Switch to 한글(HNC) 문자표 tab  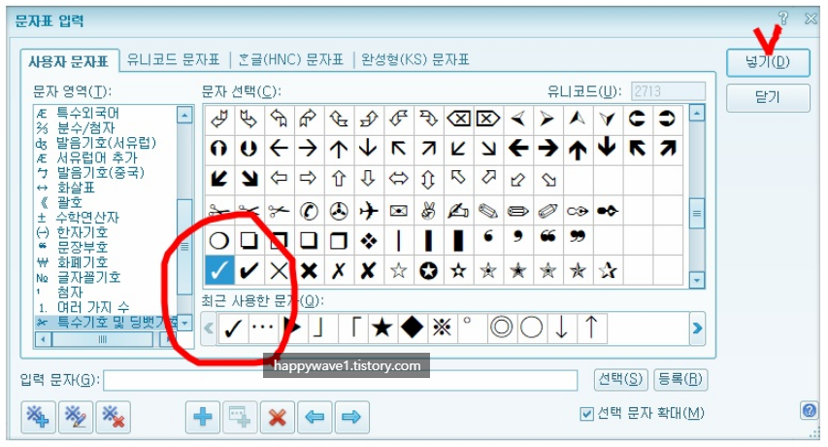click(290, 59)
